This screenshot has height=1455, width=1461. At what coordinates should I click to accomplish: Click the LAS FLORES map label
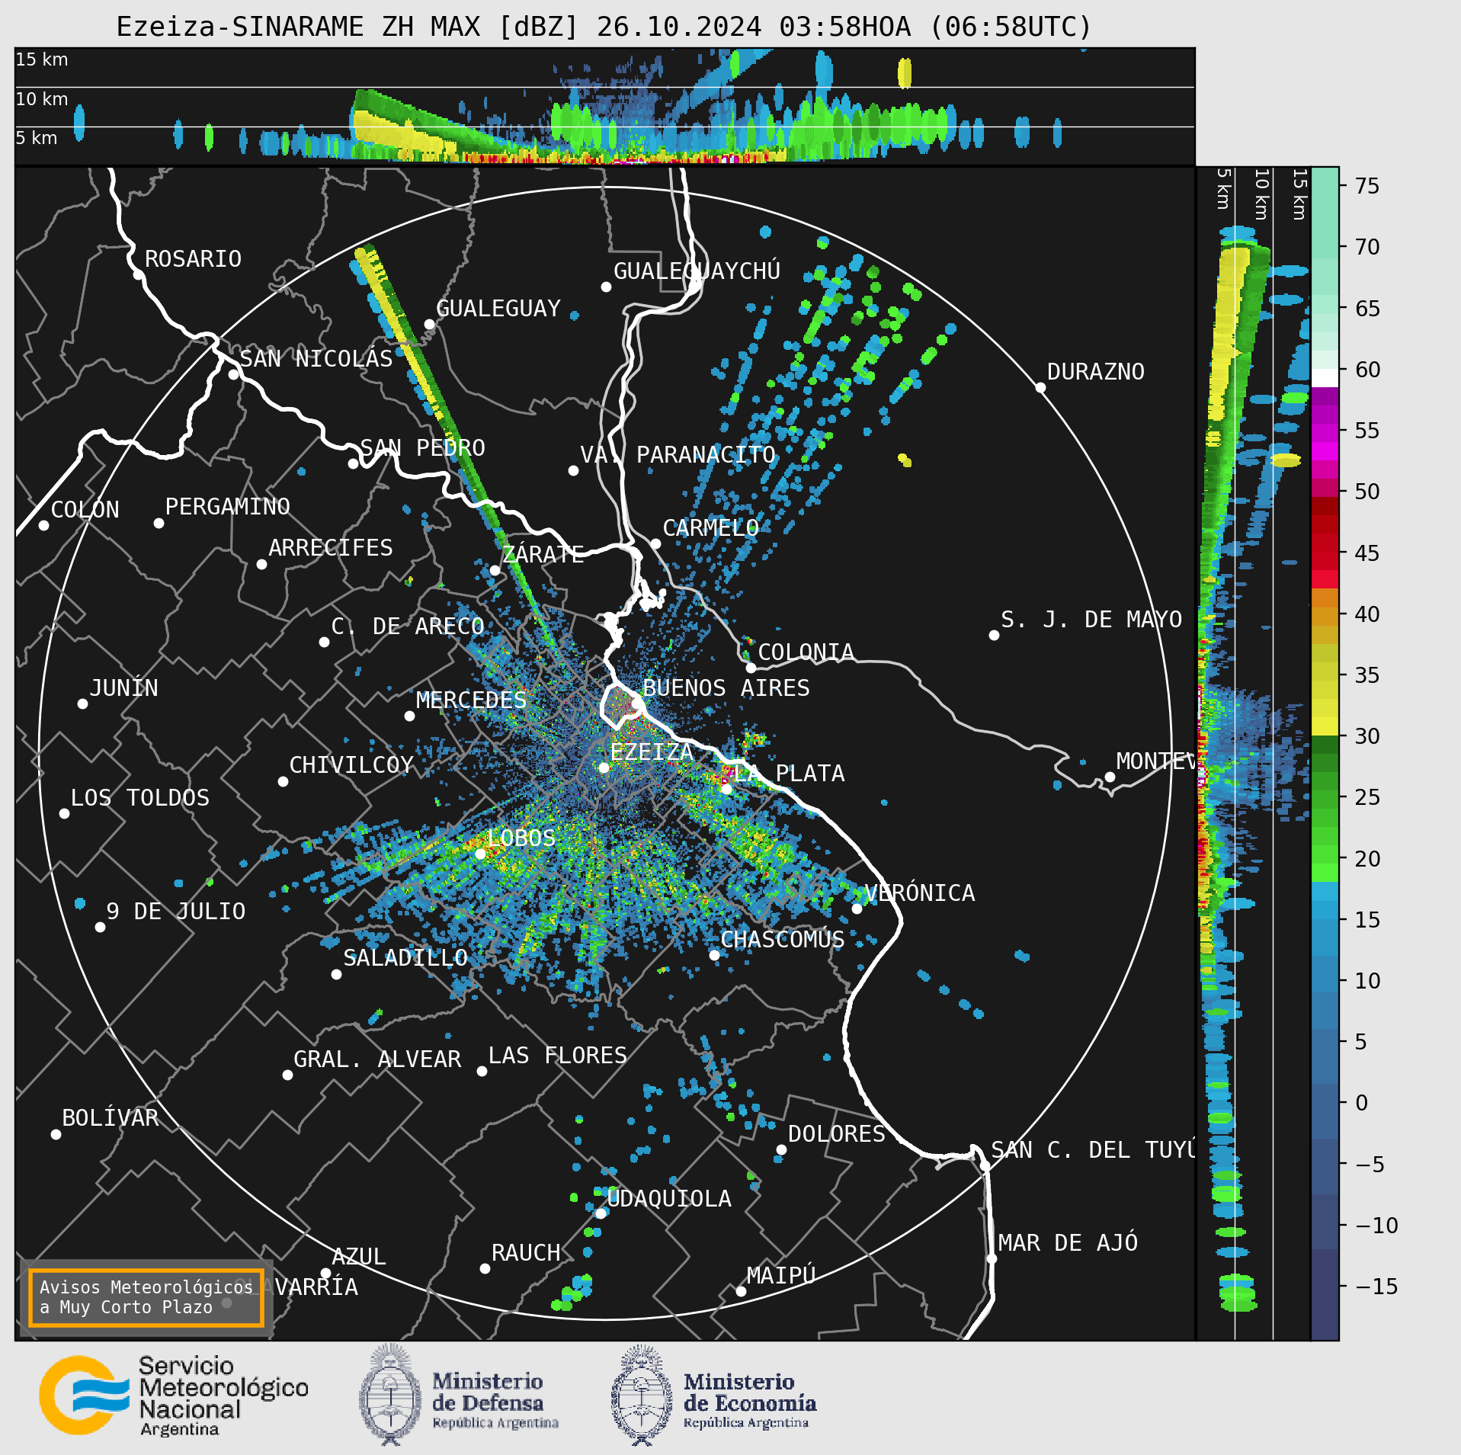[x=557, y=1056]
